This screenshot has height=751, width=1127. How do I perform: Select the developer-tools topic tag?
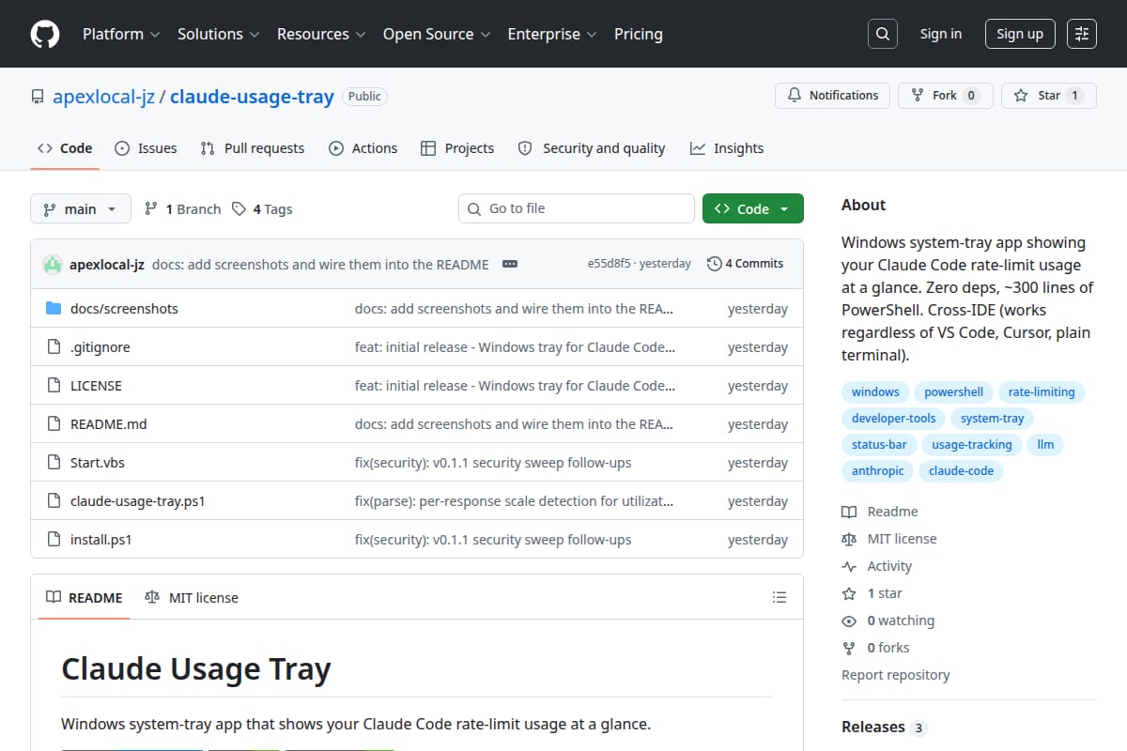point(894,419)
